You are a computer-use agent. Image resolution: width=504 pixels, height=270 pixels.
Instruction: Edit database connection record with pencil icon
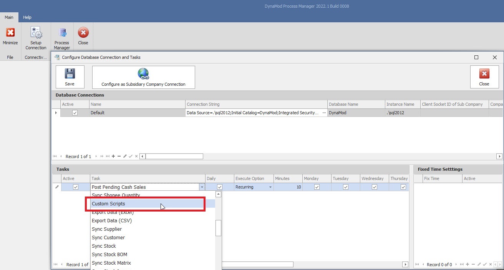(125, 156)
